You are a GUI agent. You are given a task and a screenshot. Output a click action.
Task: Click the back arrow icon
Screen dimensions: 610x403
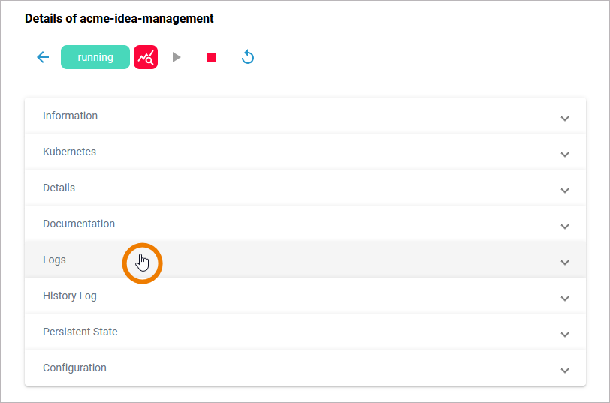click(43, 57)
